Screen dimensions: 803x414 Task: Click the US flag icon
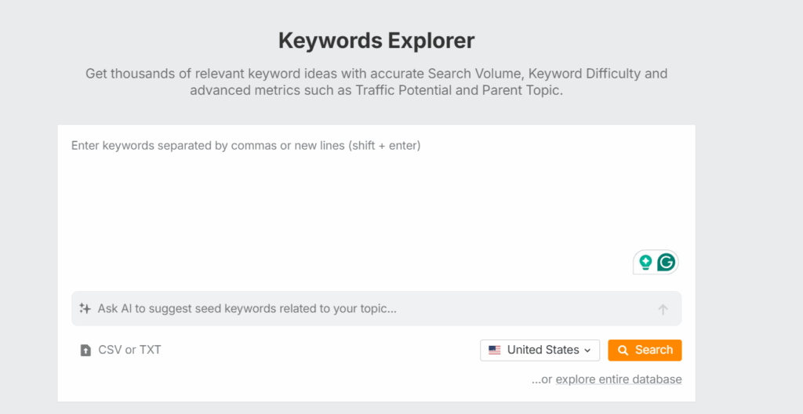point(495,350)
